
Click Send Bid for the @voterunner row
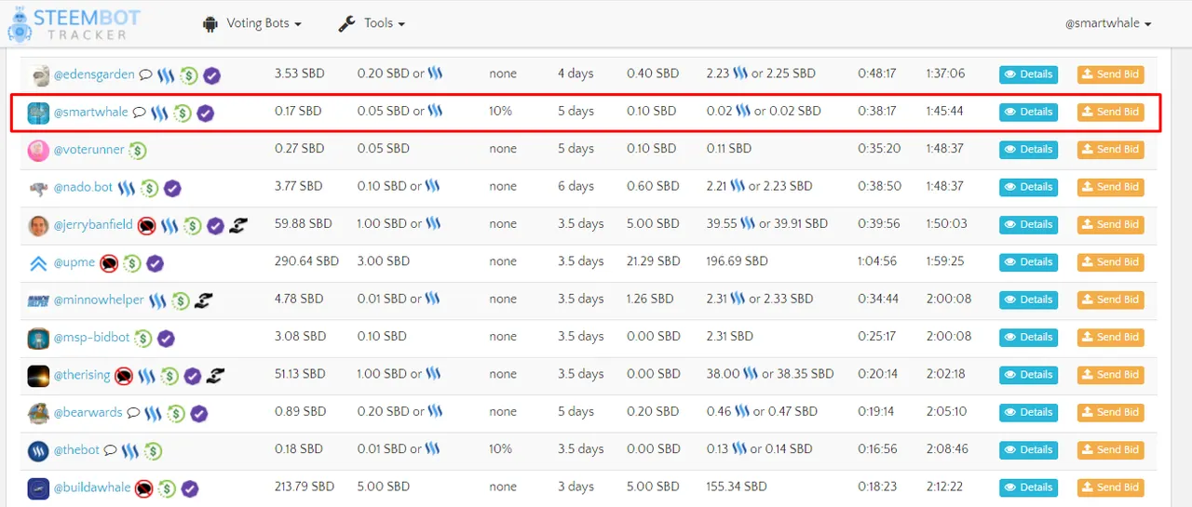(x=1110, y=149)
